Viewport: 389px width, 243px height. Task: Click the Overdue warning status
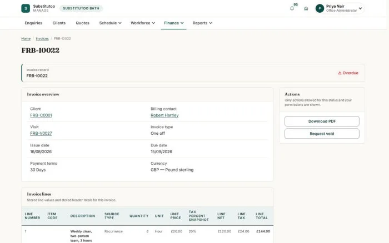[348, 73]
